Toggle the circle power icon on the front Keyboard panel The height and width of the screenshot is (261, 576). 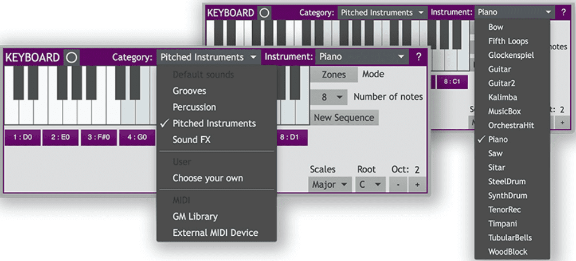tap(72, 57)
